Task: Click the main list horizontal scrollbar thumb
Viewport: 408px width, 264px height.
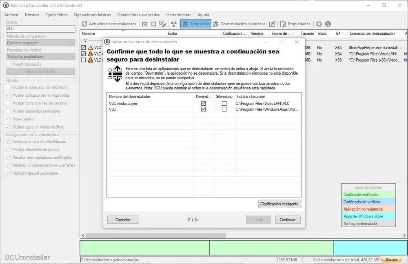Action: click(156, 235)
